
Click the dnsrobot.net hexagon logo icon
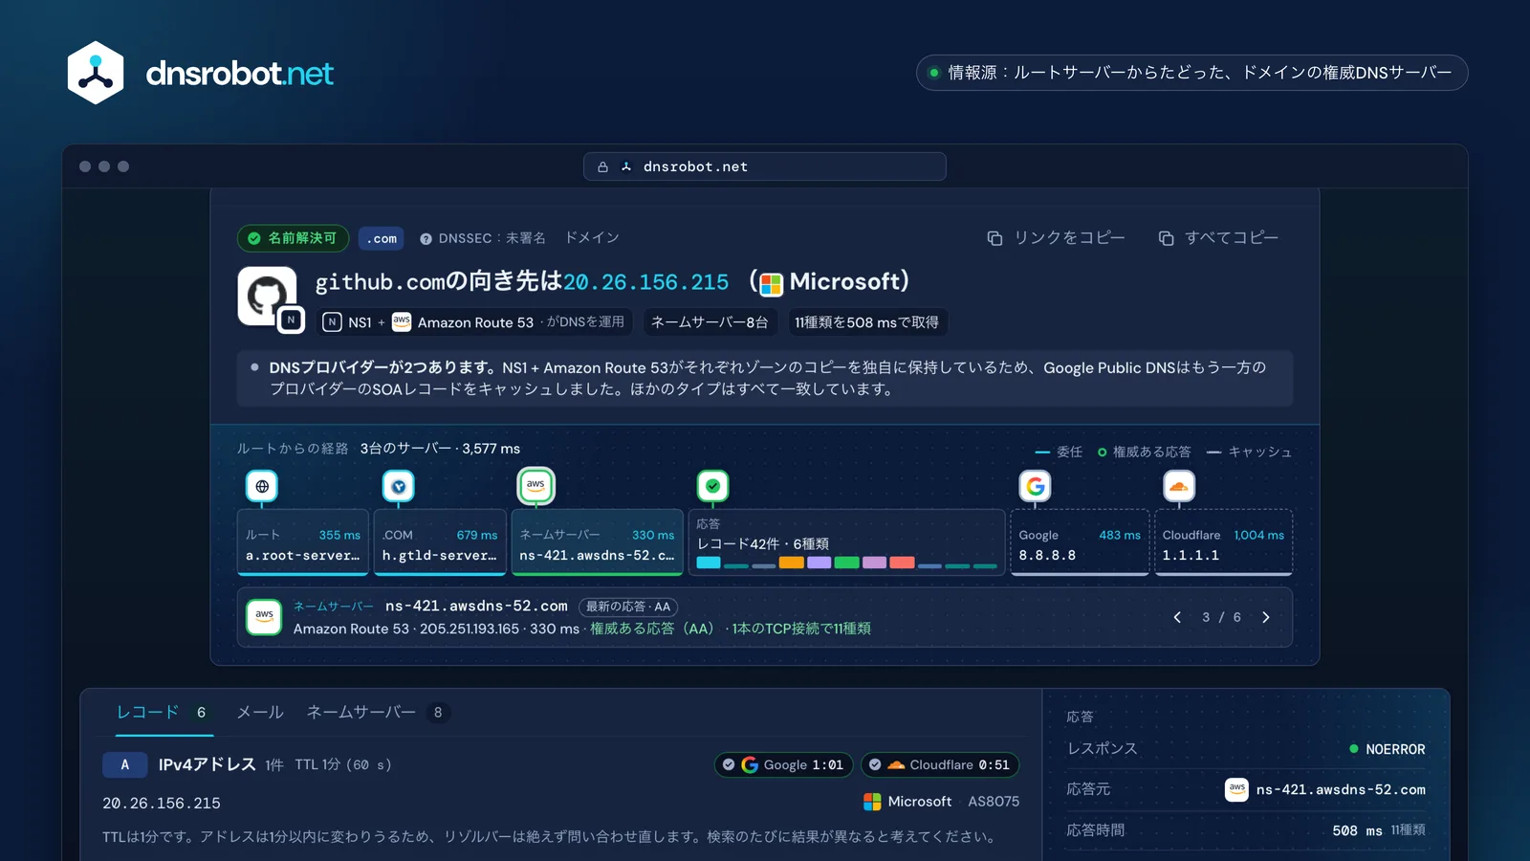(96, 73)
